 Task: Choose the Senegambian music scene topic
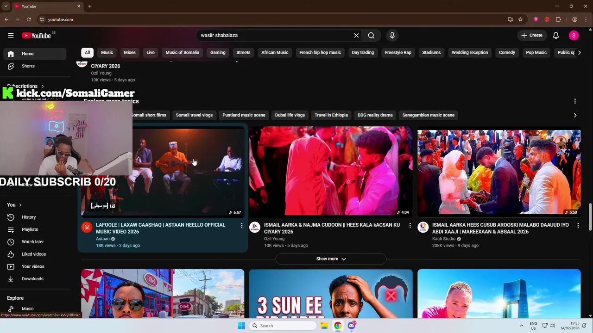(429, 115)
